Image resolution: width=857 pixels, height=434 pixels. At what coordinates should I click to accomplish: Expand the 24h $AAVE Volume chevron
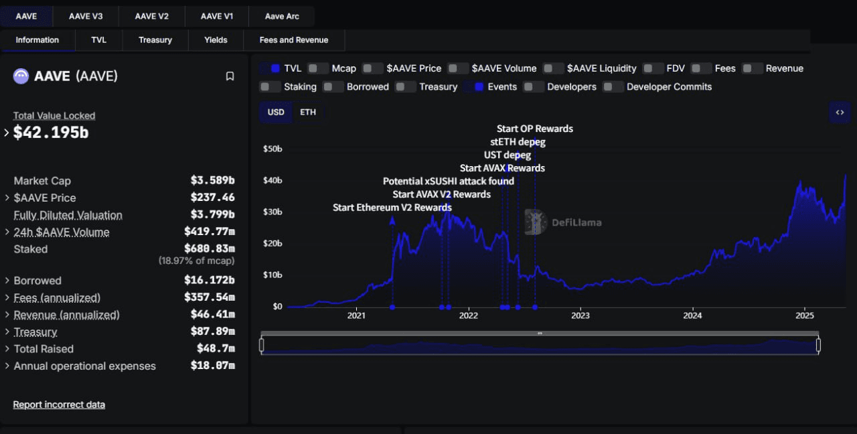[7, 232]
